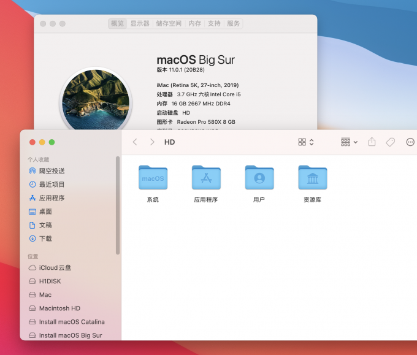
Task: Click the Finder Tags toolbar icon
Action: (x=391, y=142)
